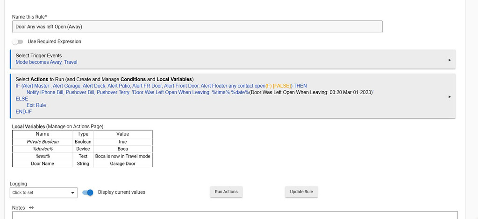Turn off Display current values toggle

coord(88,192)
